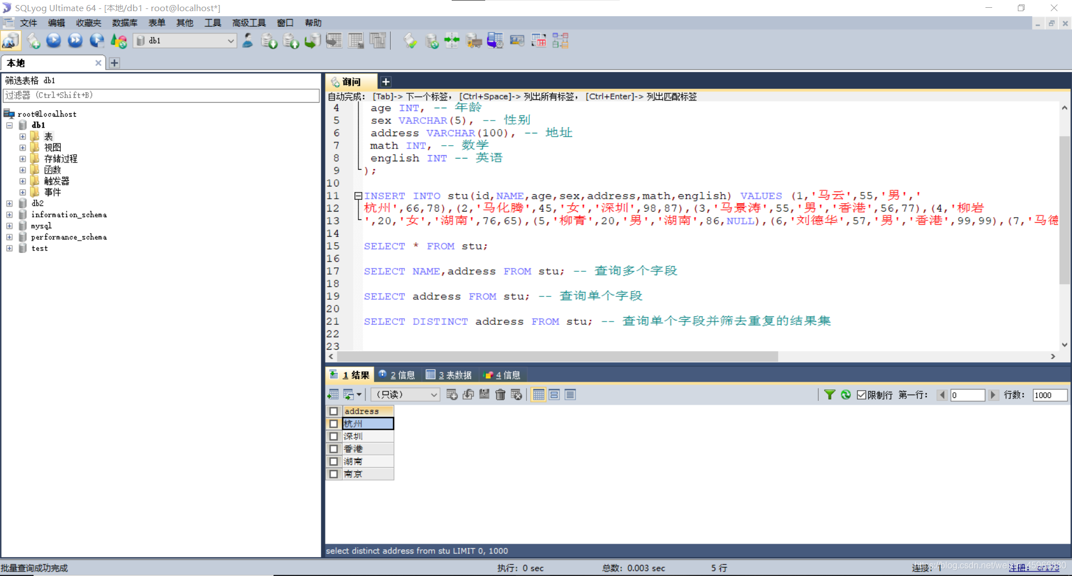
Task: Click the schema synchronization icon
Action: (452, 41)
